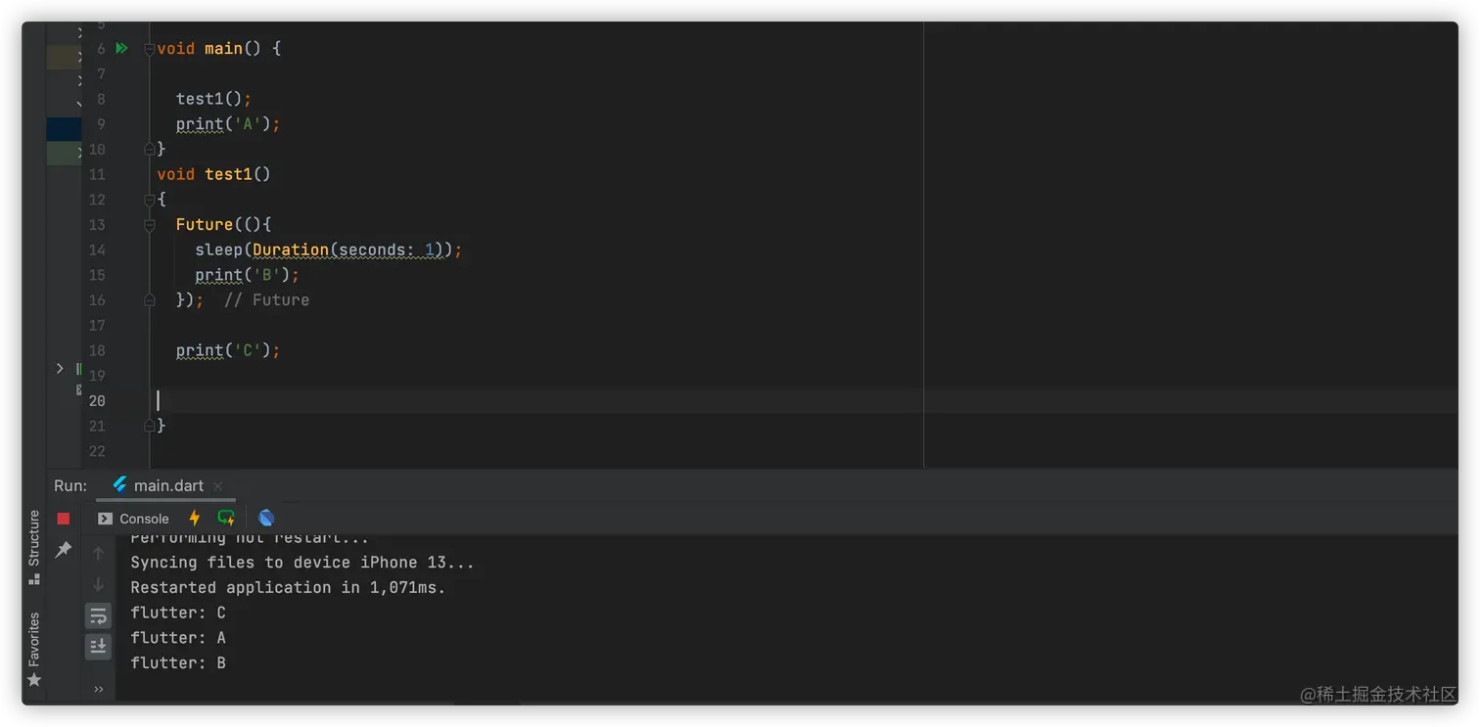Place cursor on empty line 20

click(x=803, y=400)
